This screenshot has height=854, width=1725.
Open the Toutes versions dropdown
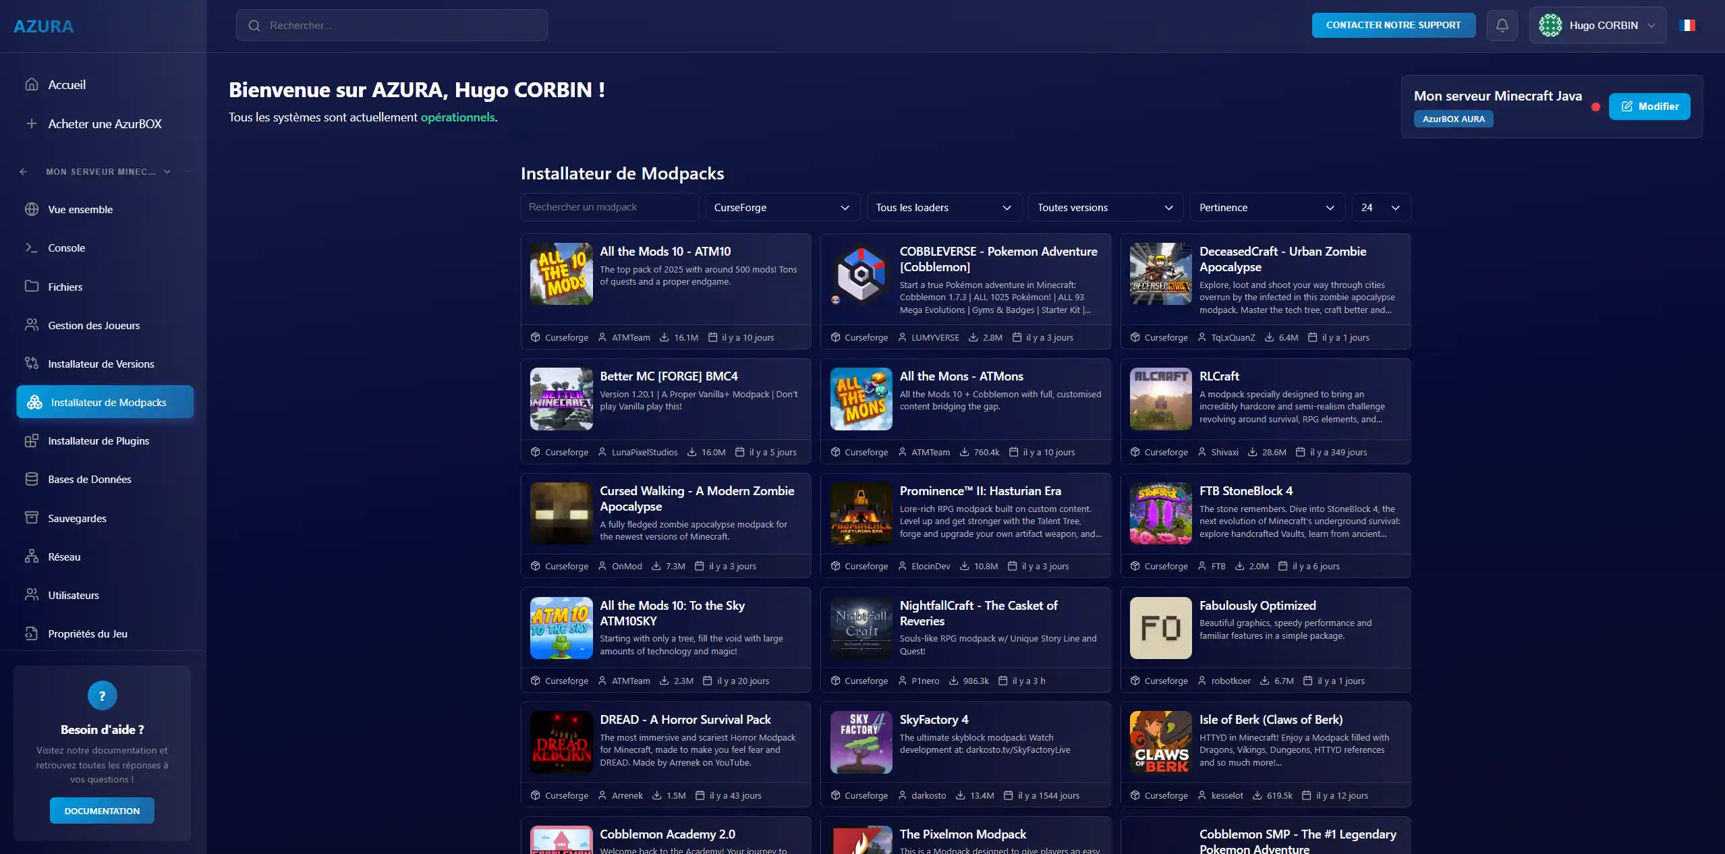(1105, 208)
